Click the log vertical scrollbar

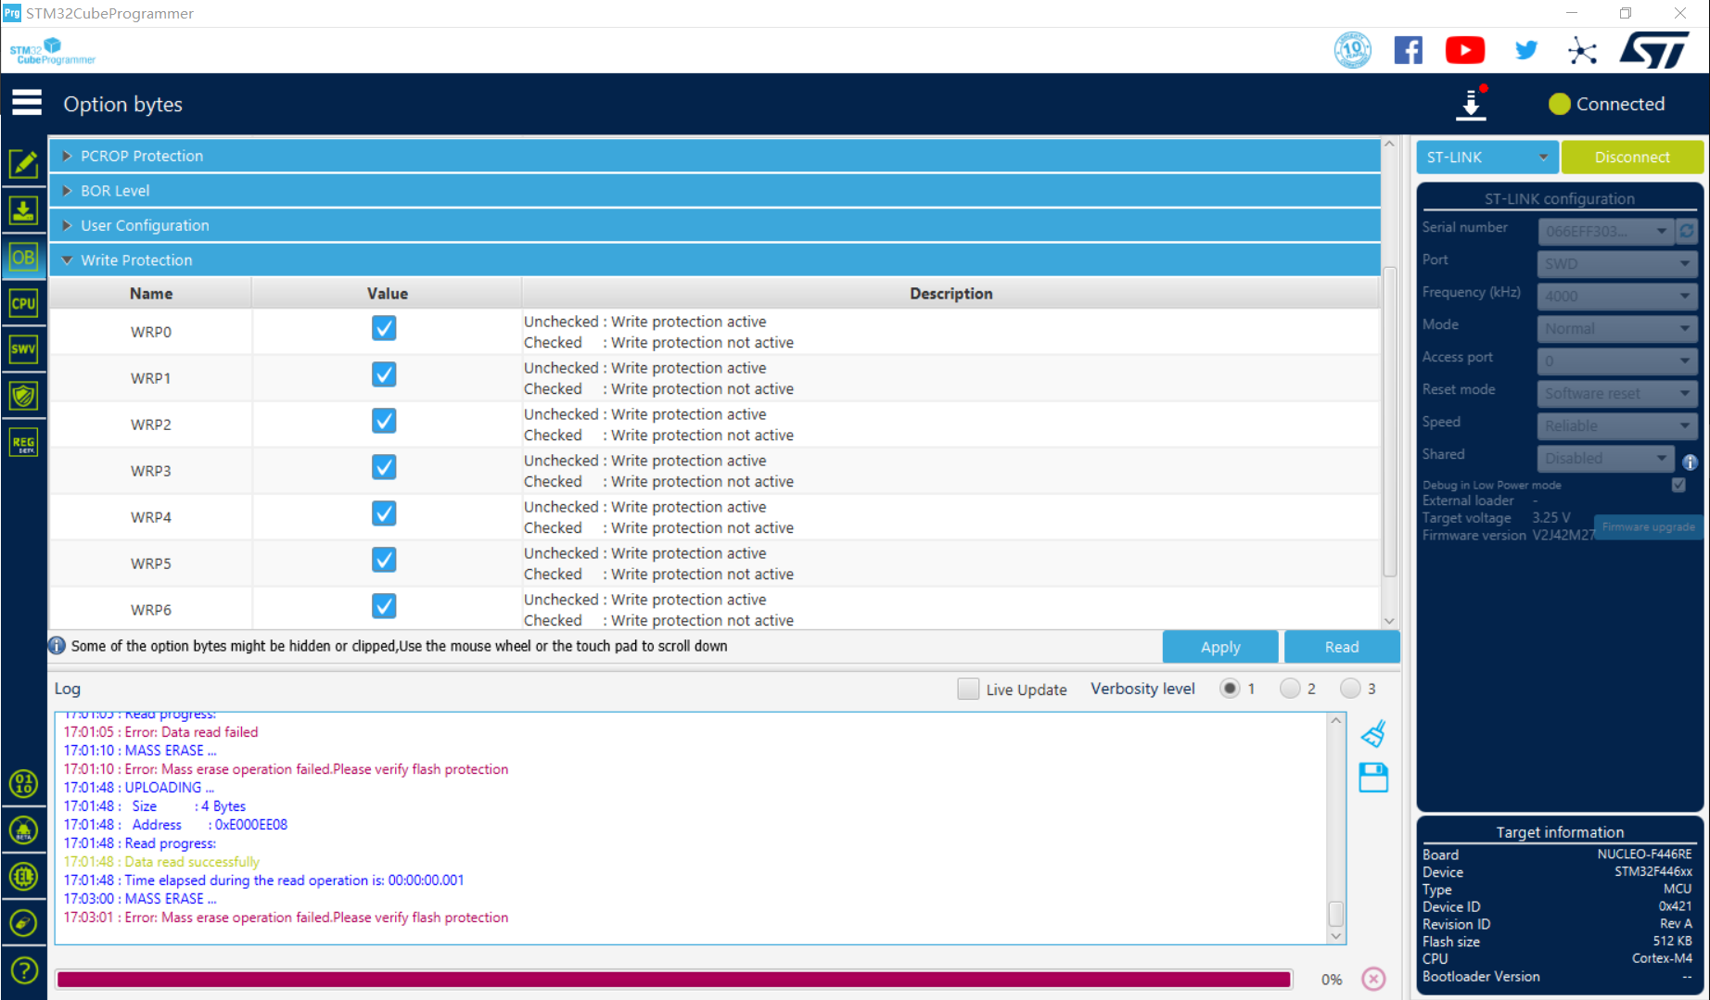point(1336,829)
